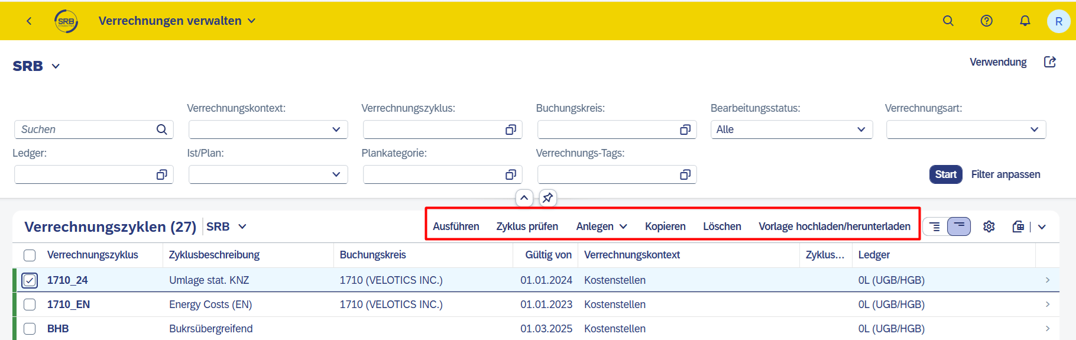
Task: Open the notifications bell
Action: [1025, 21]
